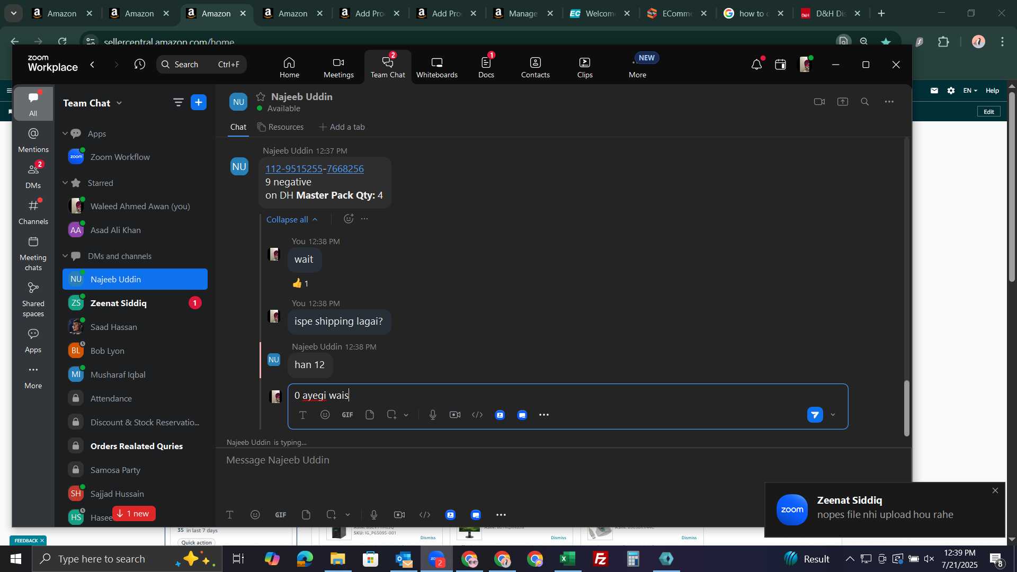Screen dimensions: 1017x572
Task: Open Zoom notifications bell
Action: pos(756,65)
